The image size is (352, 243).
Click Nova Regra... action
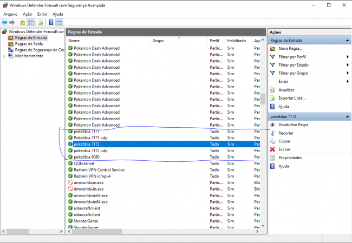[x=290, y=49]
